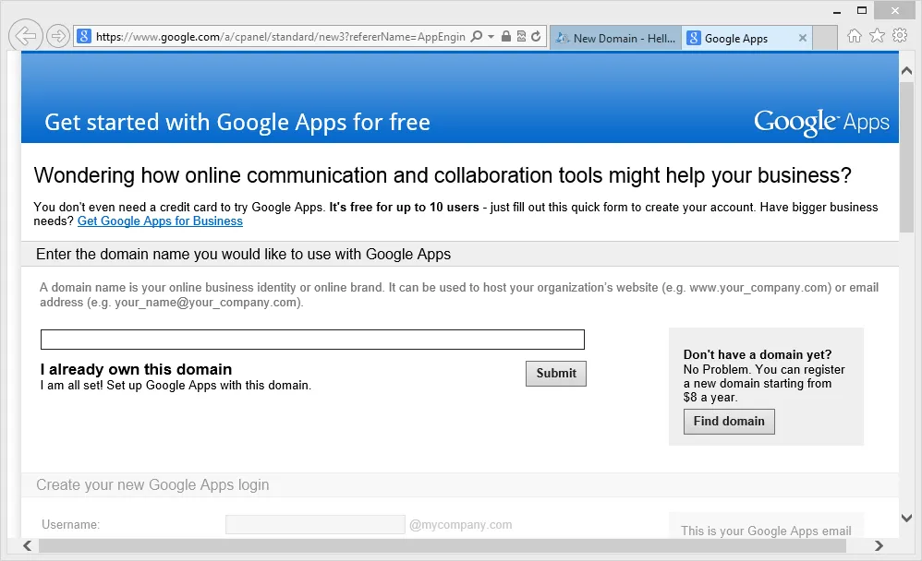
Task: Click the Google favicon in the address bar
Action: tap(84, 36)
